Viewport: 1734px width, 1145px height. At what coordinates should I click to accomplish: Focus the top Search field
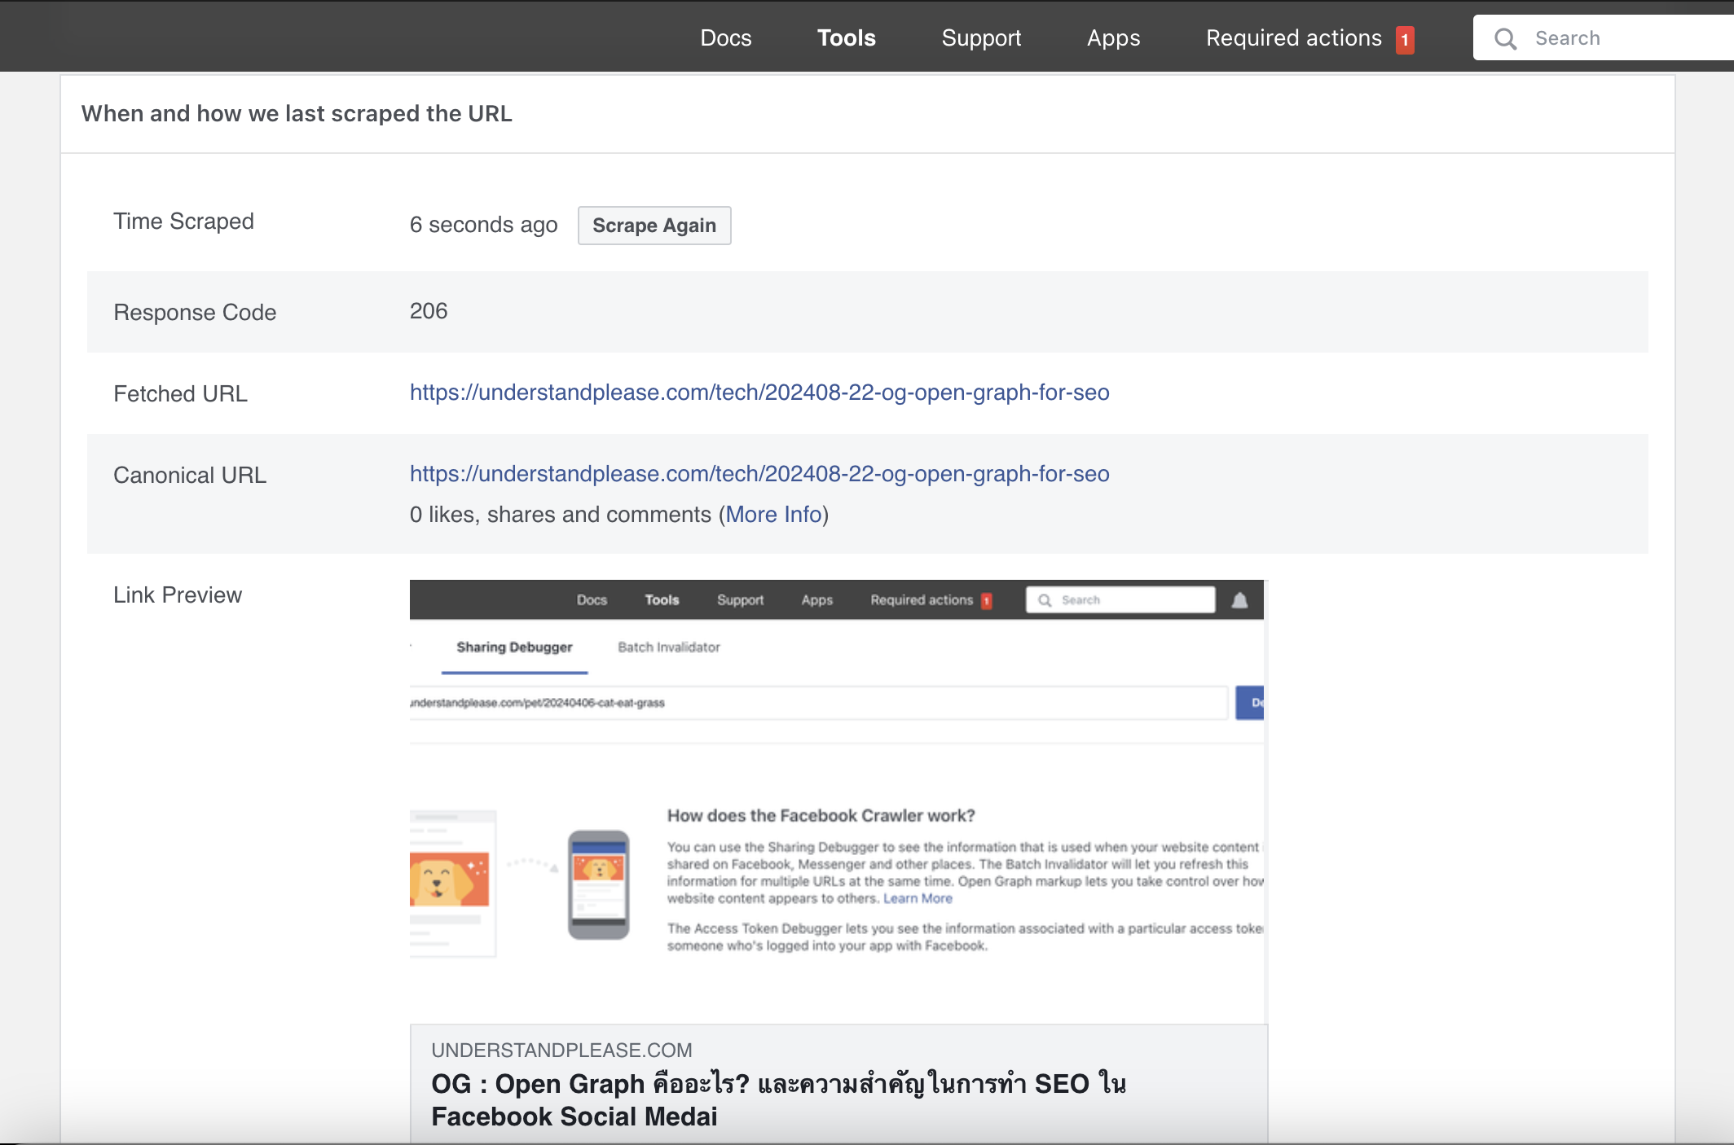pos(1603,37)
